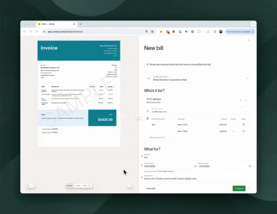The image size is (277, 214).
Task: Click Save draft
Action: pyautogui.click(x=151, y=189)
